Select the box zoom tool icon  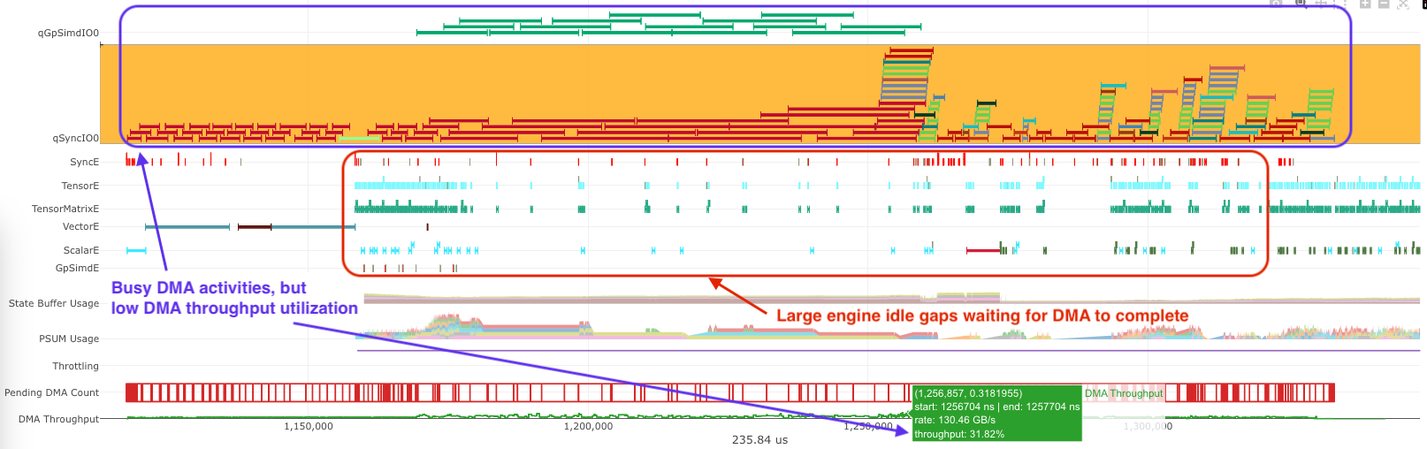pyautogui.click(x=1301, y=4)
